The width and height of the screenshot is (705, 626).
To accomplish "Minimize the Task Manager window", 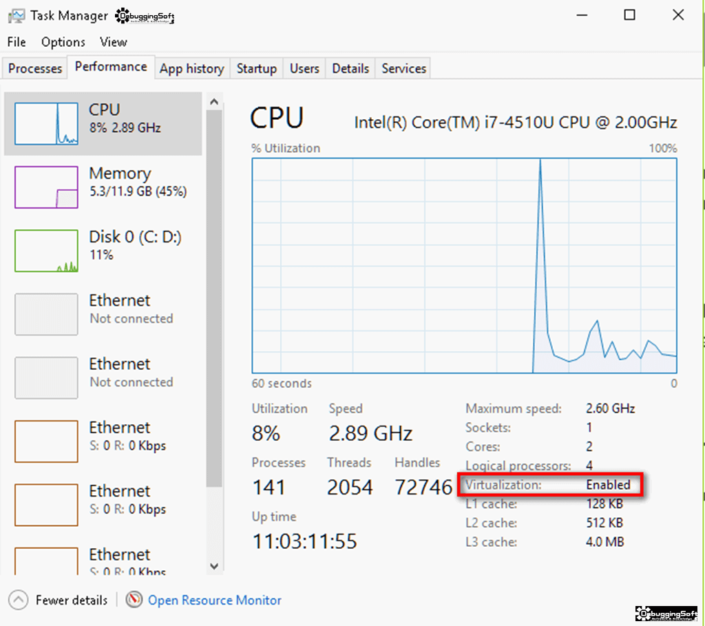I will pyautogui.click(x=582, y=15).
